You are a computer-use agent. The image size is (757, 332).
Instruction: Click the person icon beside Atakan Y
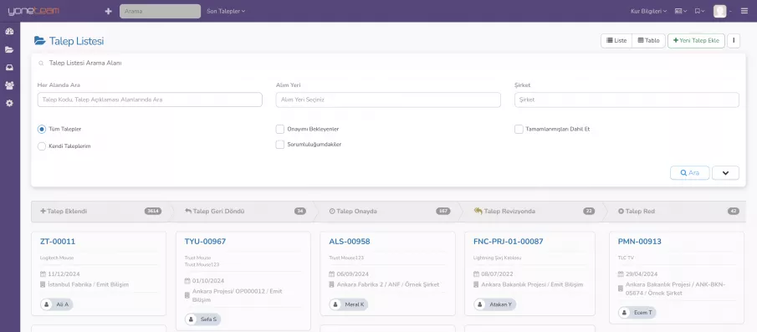pos(480,304)
